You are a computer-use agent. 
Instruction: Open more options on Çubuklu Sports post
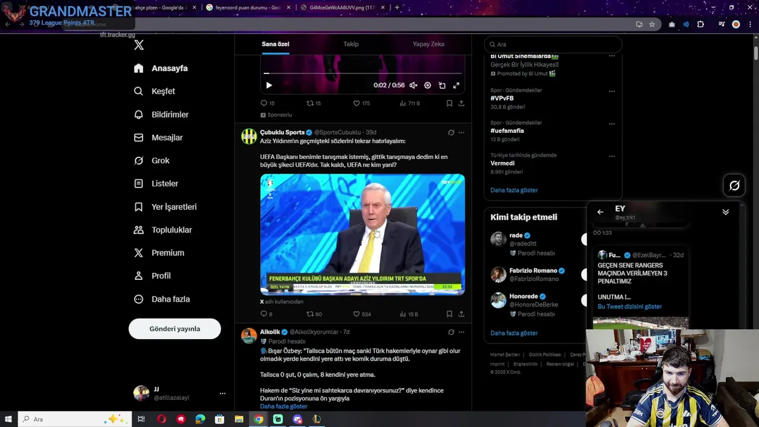click(461, 132)
